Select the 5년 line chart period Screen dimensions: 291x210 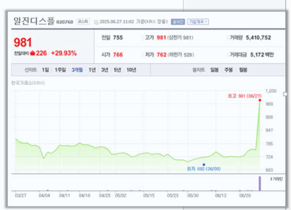(x=117, y=70)
